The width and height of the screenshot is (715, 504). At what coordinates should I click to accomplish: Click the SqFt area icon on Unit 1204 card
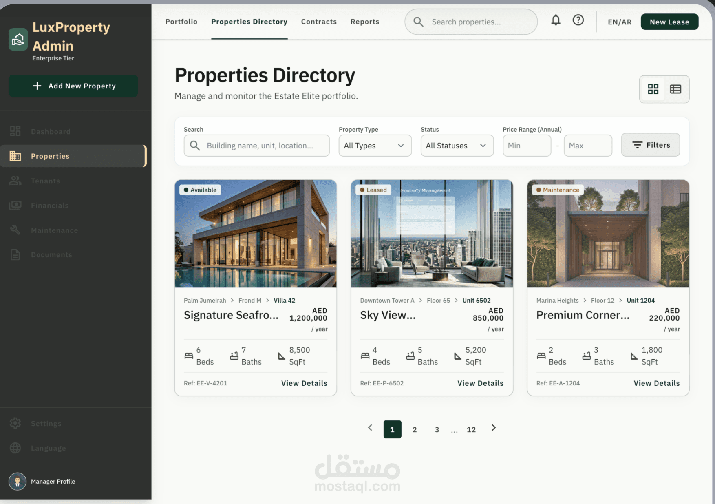point(634,356)
